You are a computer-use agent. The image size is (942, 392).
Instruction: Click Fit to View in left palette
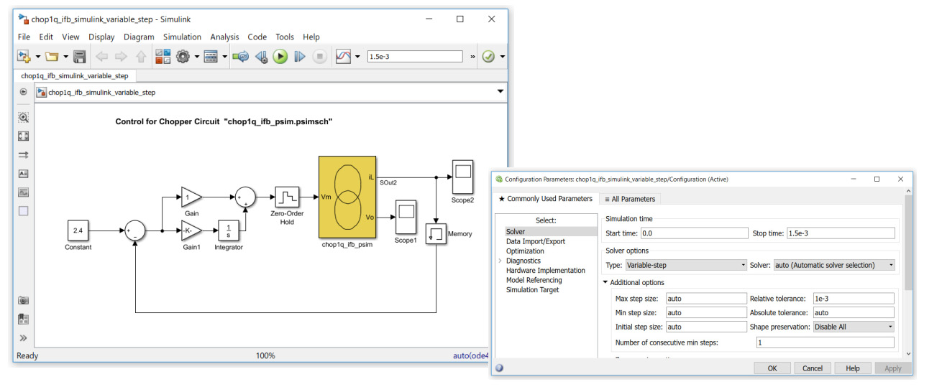tap(23, 136)
